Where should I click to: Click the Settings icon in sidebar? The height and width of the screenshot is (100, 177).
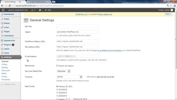click(2, 57)
